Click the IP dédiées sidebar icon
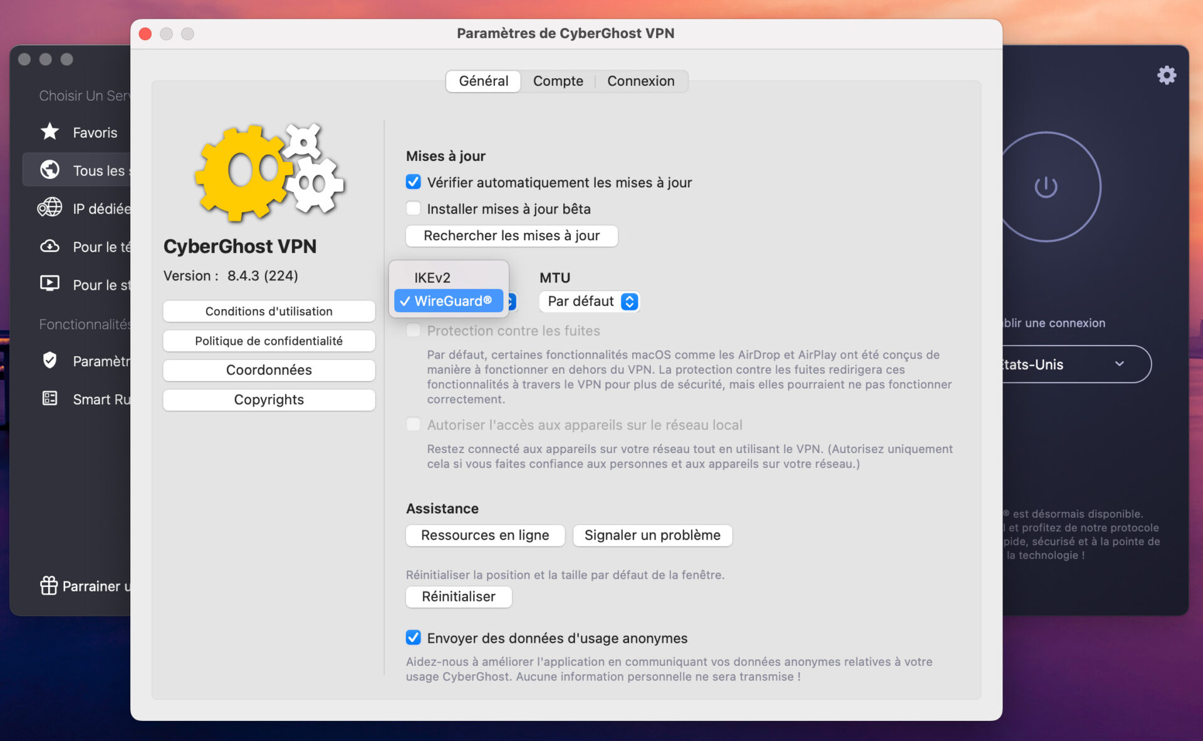Screen dimensions: 1203x741 click(49, 208)
